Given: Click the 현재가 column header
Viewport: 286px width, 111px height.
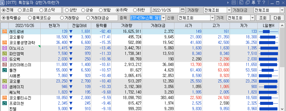Looking at the screenshot, I should point(54,25).
